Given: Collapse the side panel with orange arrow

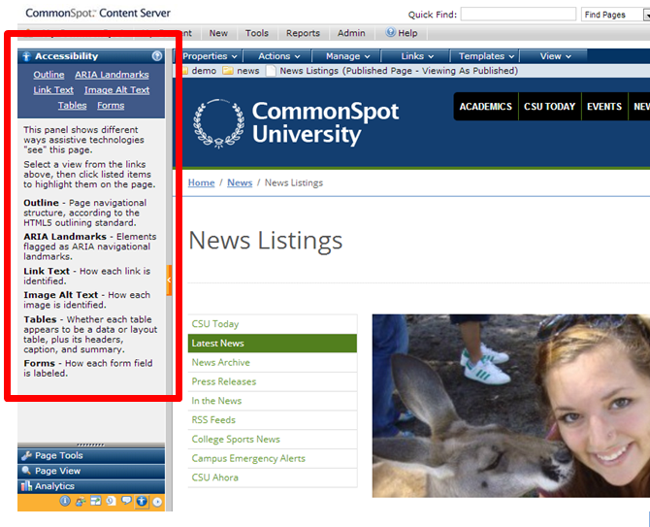Looking at the screenshot, I should pos(169,280).
